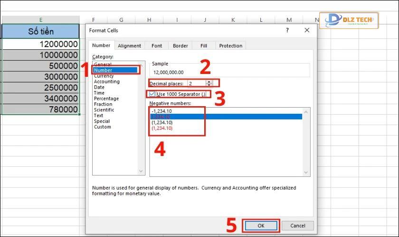The width and height of the screenshot is (399, 237).
Task: Select Accounting category
Action: point(106,82)
